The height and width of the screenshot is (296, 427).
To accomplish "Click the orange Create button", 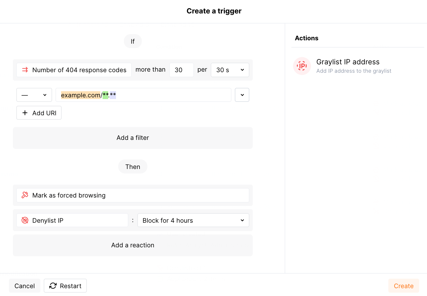I will tap(403, 286).
